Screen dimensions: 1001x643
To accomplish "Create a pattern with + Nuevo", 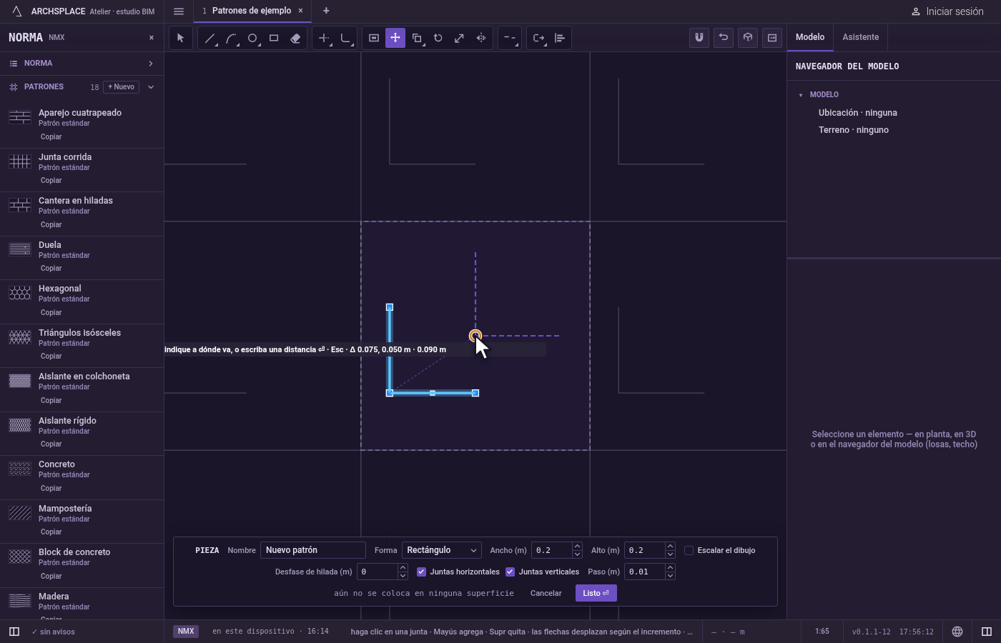I will click(x=122, y=87).
